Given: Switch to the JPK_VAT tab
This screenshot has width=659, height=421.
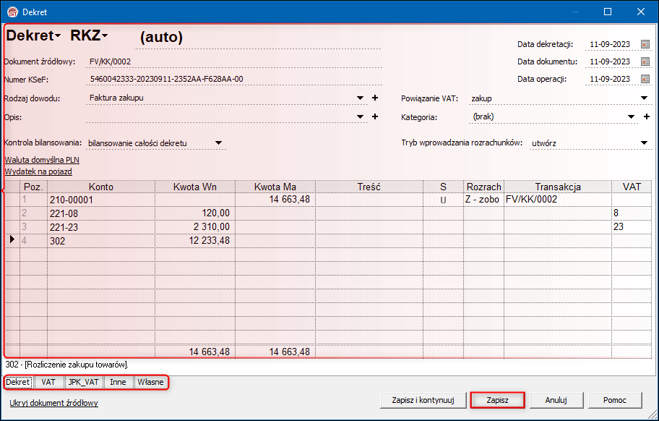Looking at the screenshot, I should [x=84, y=382].
